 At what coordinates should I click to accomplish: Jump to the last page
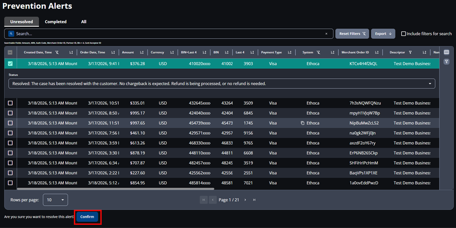(254, 200)
